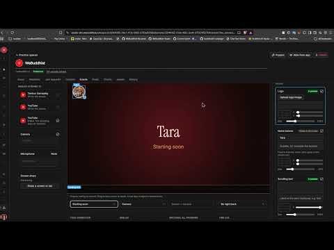The height and width of the screenshot is (250, 334).
Task: Open the options icon in the Name banner header
Action: click(321, 131)
